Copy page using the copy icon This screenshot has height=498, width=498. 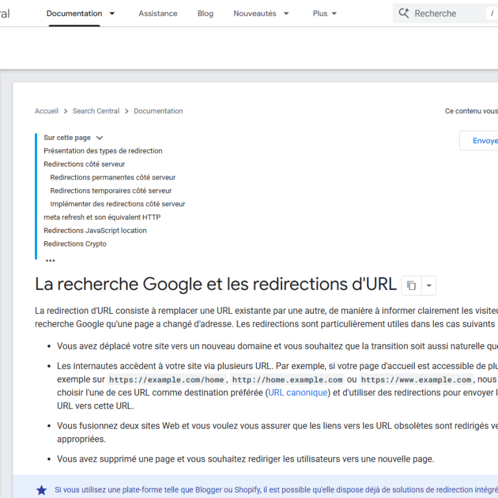[x=411, y=285]
